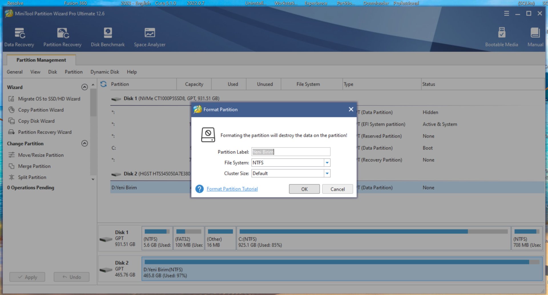
Task: Close the Format Partition dialog
Action: (351, 109)
